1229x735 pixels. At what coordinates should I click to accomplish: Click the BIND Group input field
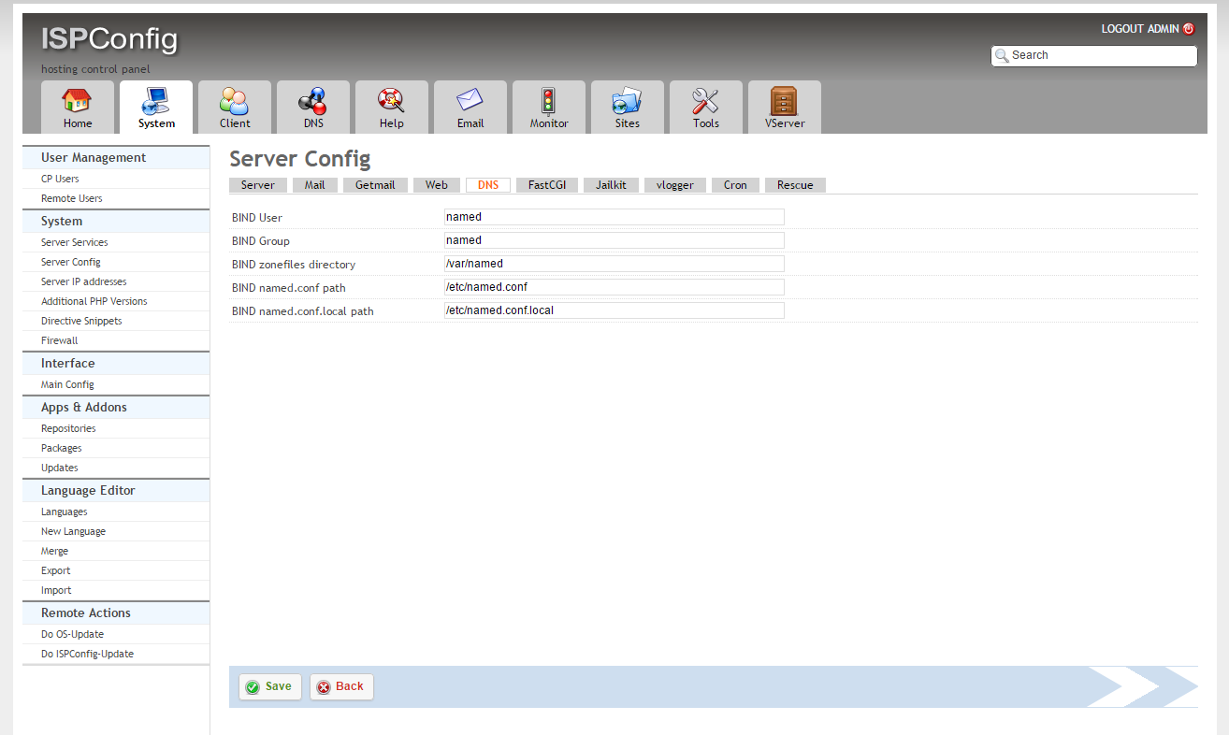(x=614, y=240)
